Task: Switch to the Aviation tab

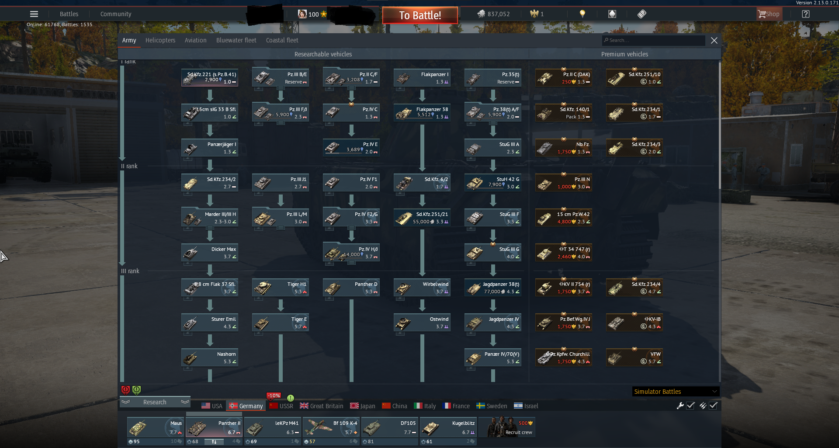Action: 195,40
